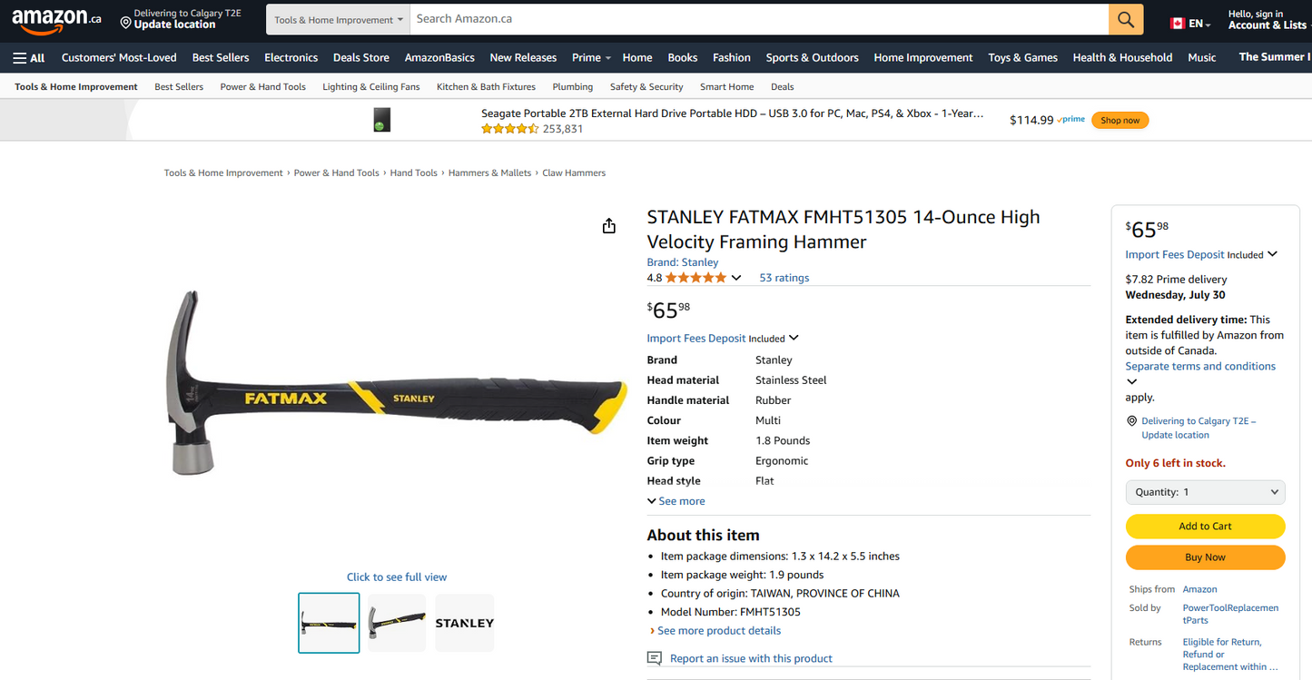Go to Best Sellers in navigation bar
1312x680 pixels.
click(x=221, y=57)
